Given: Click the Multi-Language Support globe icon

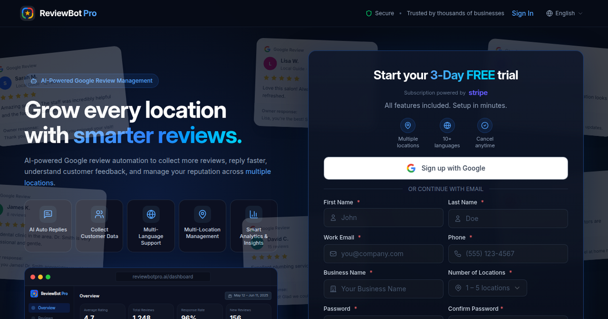Looking at the screenshot, I should [151, 214].
